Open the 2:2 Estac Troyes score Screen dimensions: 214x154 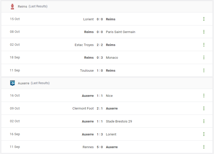click(100, 45)
